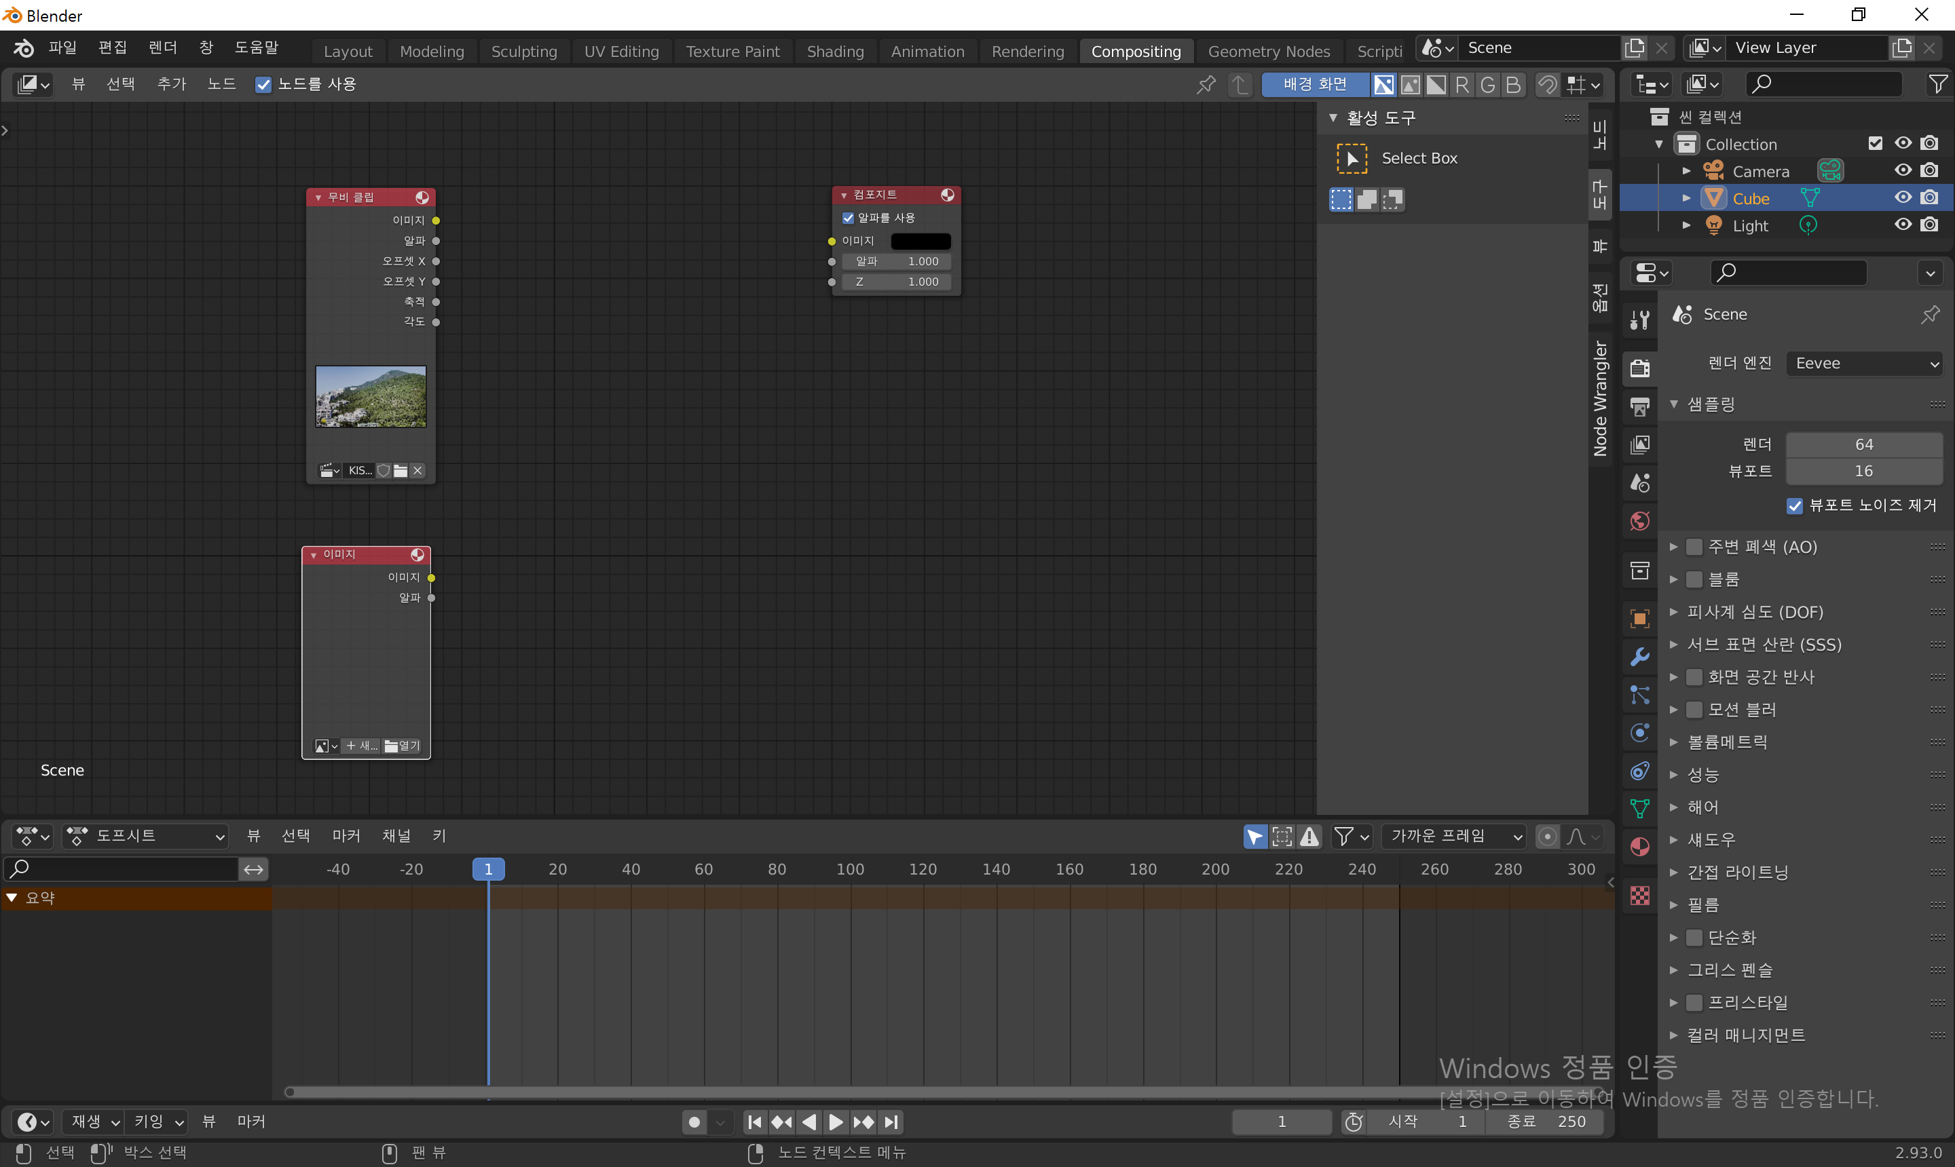Open the World properties tab icon
1955x1167 pixels.
(x=1639, y=521)
